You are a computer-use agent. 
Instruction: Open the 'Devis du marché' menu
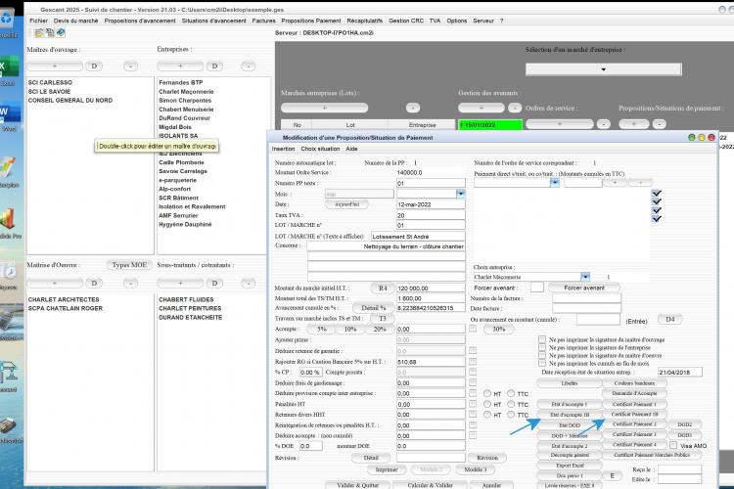(75, 21)
